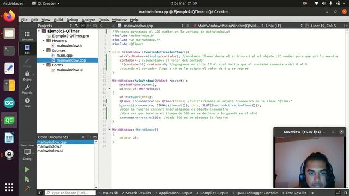Open the Issues output pane
The image size is (349, 196).
click(x=108, y=193)
